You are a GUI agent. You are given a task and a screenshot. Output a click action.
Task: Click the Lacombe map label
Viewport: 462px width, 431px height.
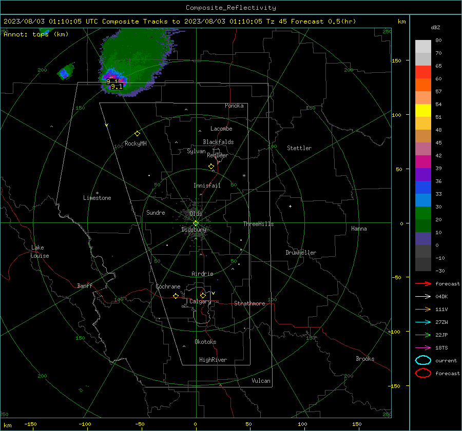coord(221,129)
